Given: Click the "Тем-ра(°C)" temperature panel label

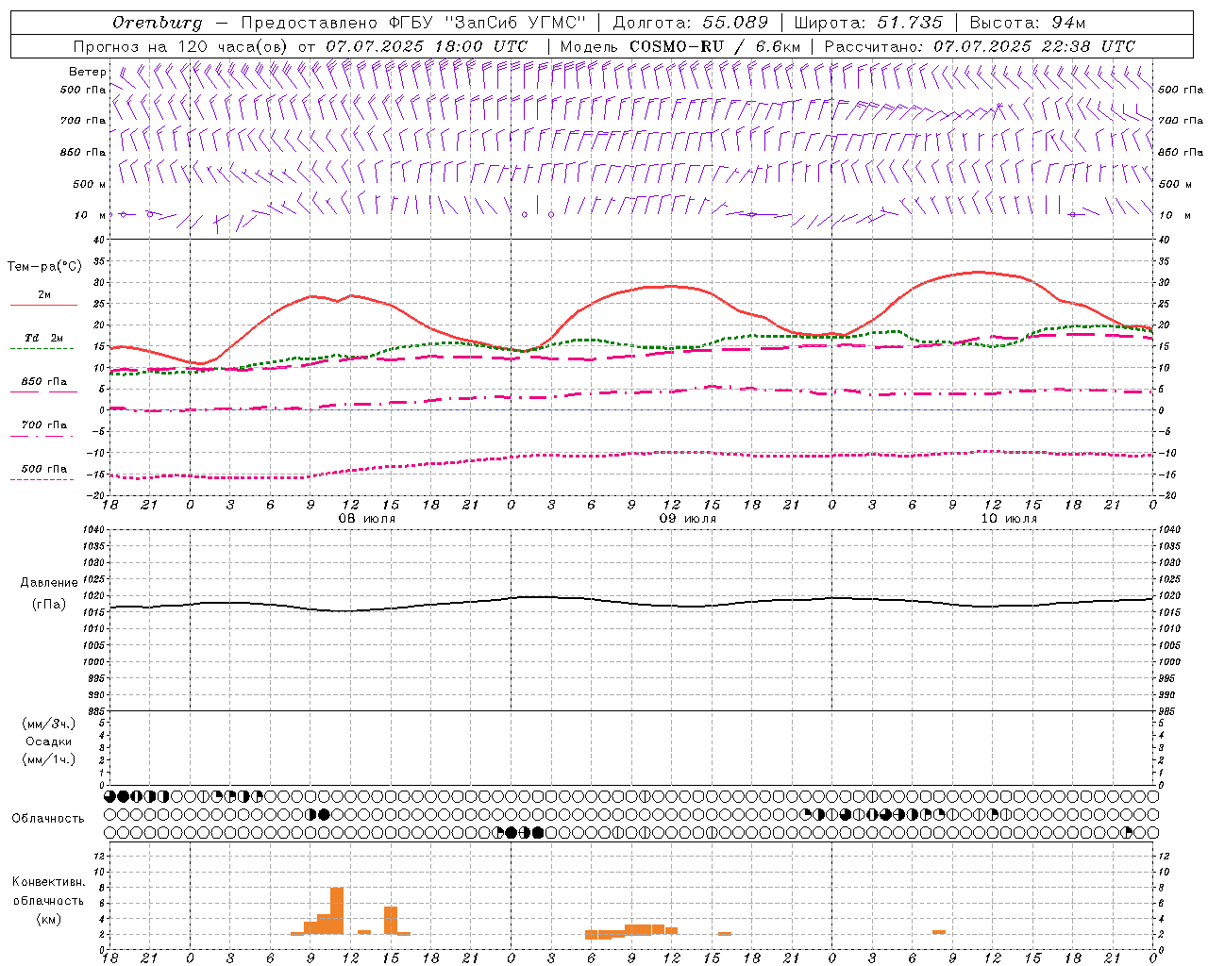Looking at the screenshot, I should point(44,267).
